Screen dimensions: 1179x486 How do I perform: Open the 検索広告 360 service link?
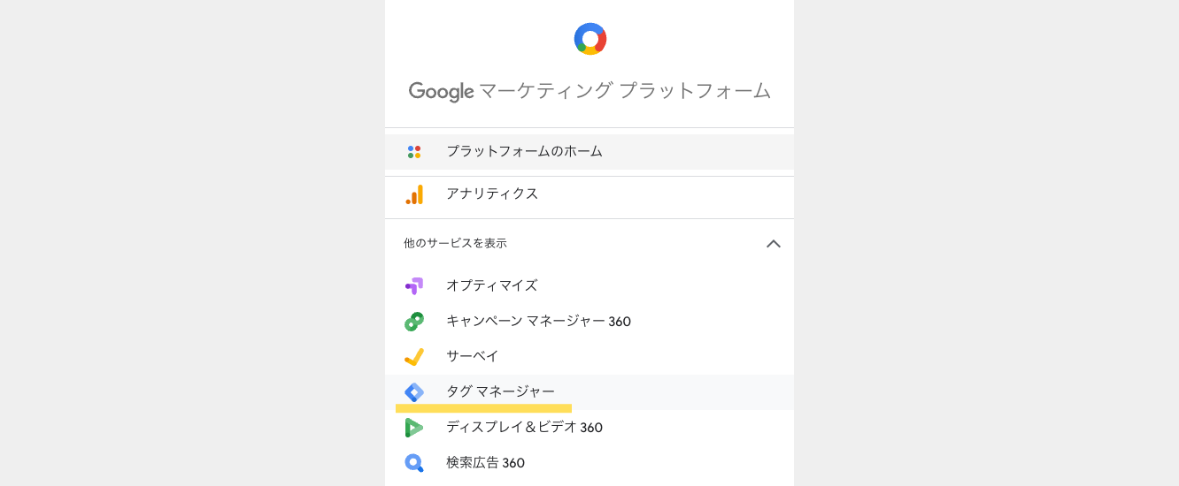589,463
